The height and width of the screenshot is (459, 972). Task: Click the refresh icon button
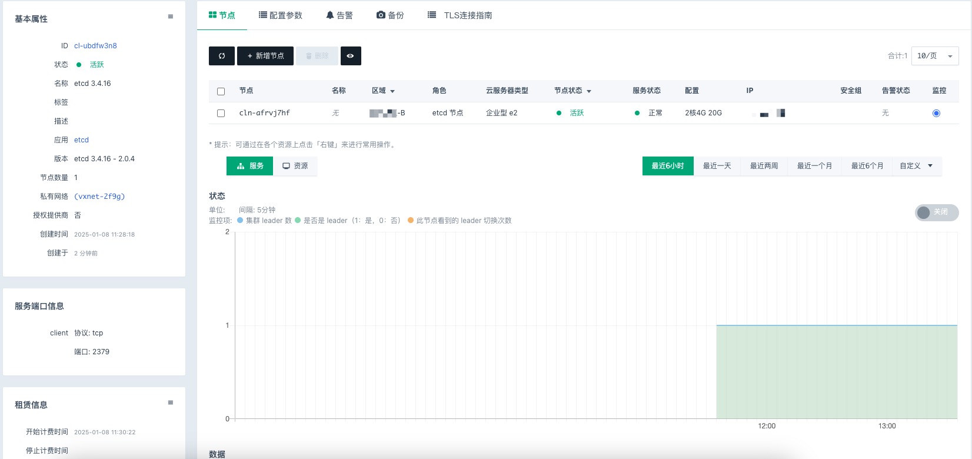point(222,56)
